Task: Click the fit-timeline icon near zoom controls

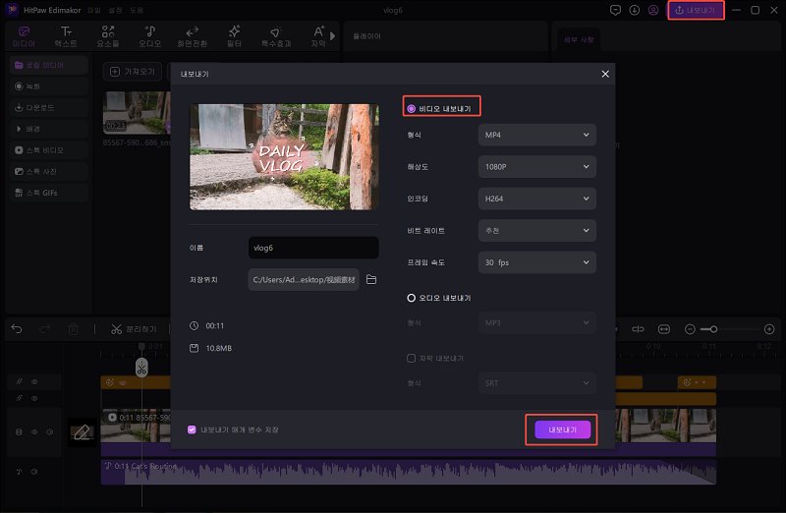Action: coord(664,329)
